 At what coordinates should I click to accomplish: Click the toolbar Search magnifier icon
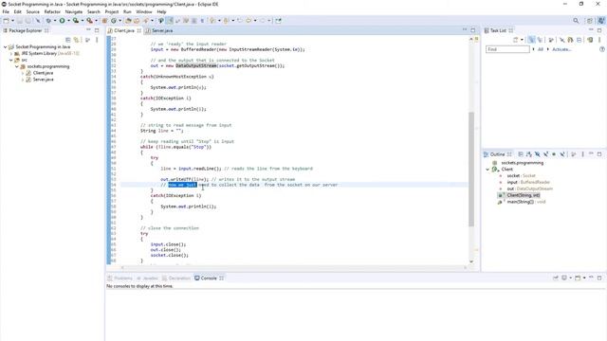click(576, 21)
